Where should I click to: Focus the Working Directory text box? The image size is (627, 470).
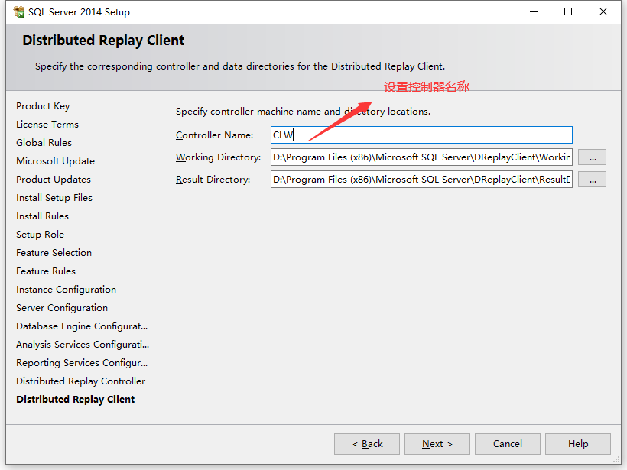click(x=421, y=157)
